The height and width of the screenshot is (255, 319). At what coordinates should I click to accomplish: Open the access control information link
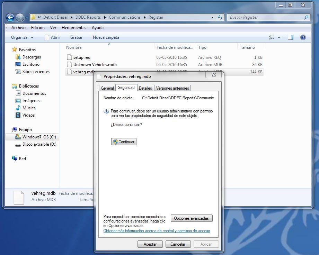point(157,231)
